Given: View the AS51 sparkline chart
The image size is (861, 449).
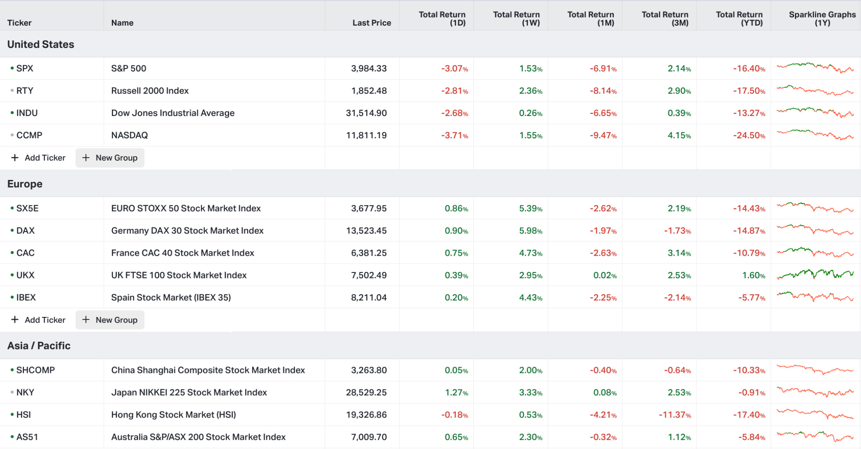Looking at the screenshot, I should (815, 437).
